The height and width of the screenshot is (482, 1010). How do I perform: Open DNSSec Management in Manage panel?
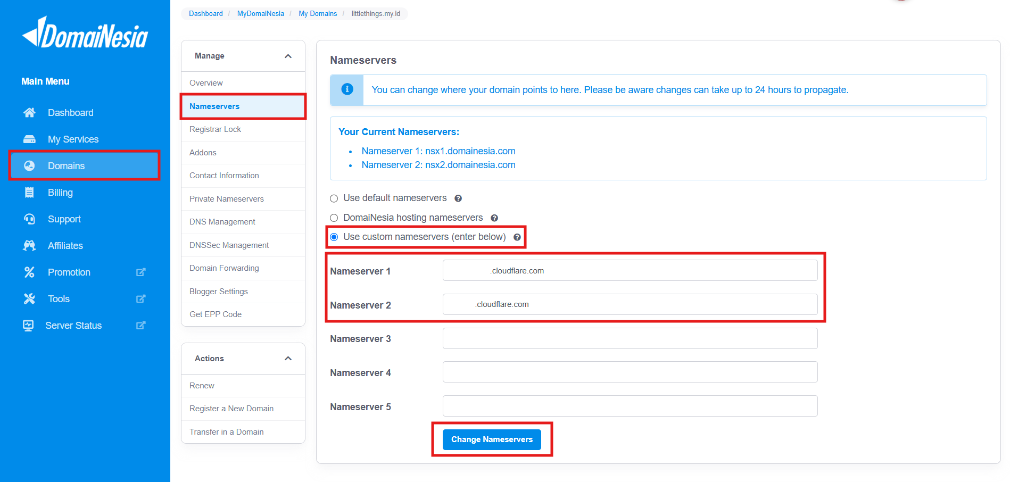tap(243, 245)
